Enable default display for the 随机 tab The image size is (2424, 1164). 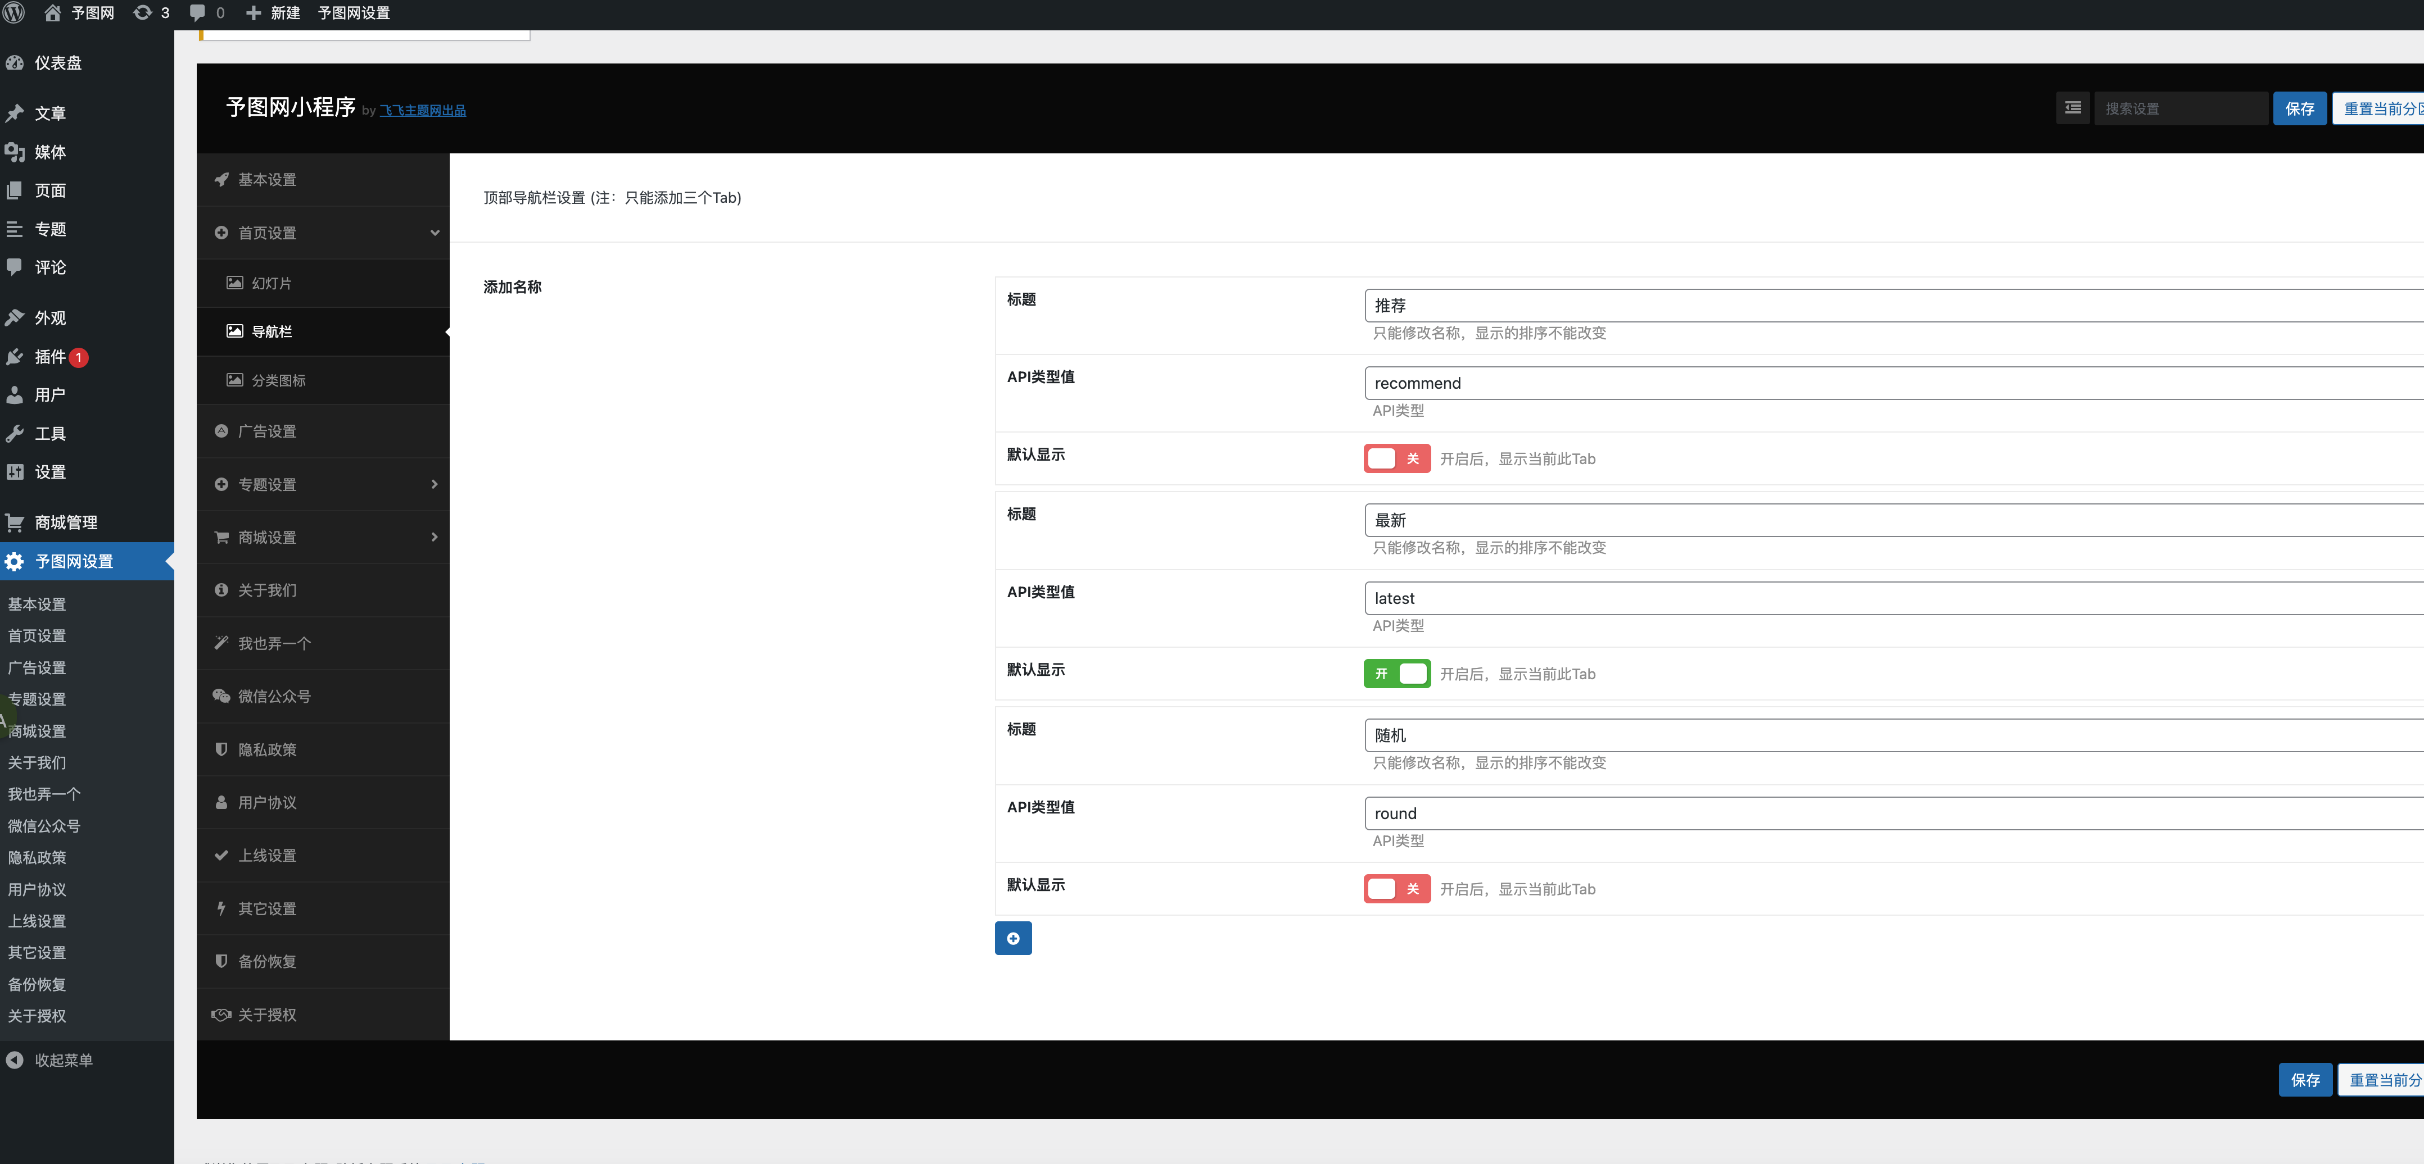[1396, 889]
